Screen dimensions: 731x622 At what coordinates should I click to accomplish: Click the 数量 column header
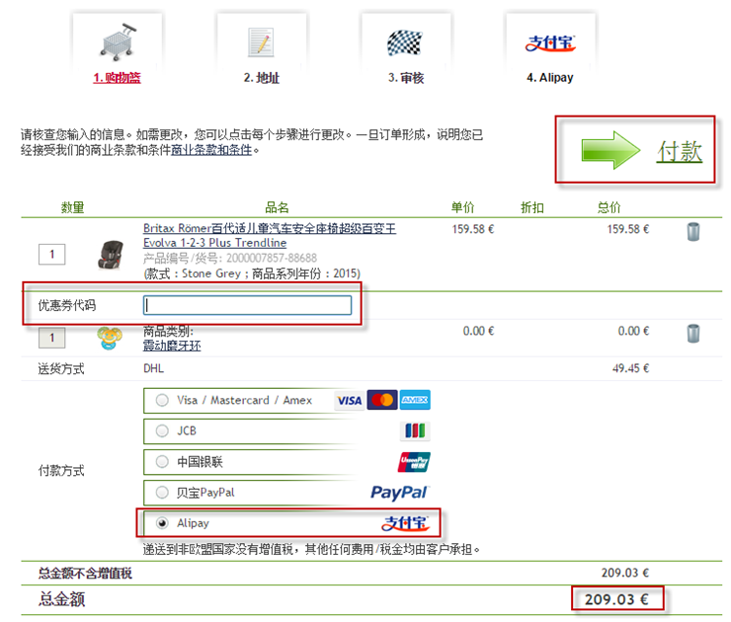(73, 207)
